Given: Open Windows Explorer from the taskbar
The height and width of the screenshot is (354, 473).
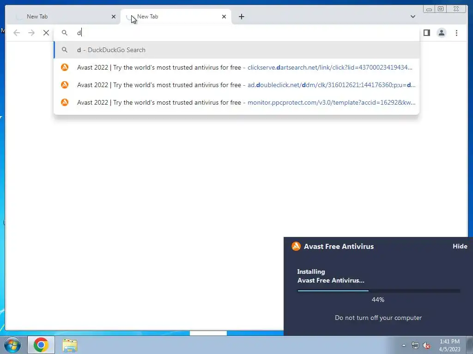Looking at the screenshot, I should coord(70,345).
